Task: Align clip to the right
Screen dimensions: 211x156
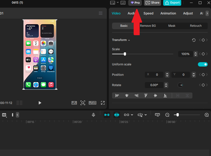Action: (136, 95)
